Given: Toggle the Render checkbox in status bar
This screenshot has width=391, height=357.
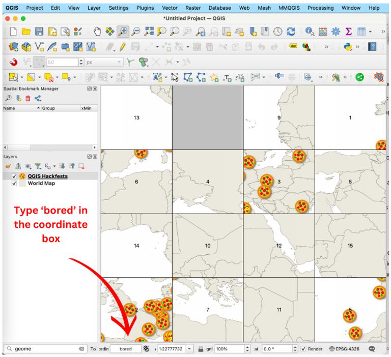Looking at the screenshot, I should [303, 349].
